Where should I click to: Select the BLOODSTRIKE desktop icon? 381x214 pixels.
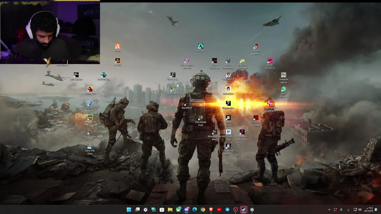(104, 76)
